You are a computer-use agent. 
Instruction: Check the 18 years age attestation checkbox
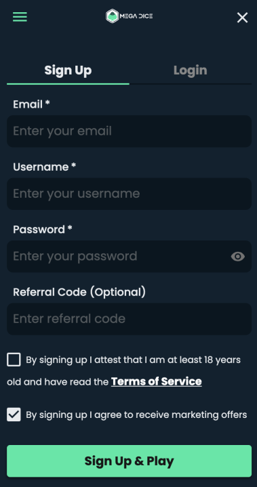[x=14, y=360]
